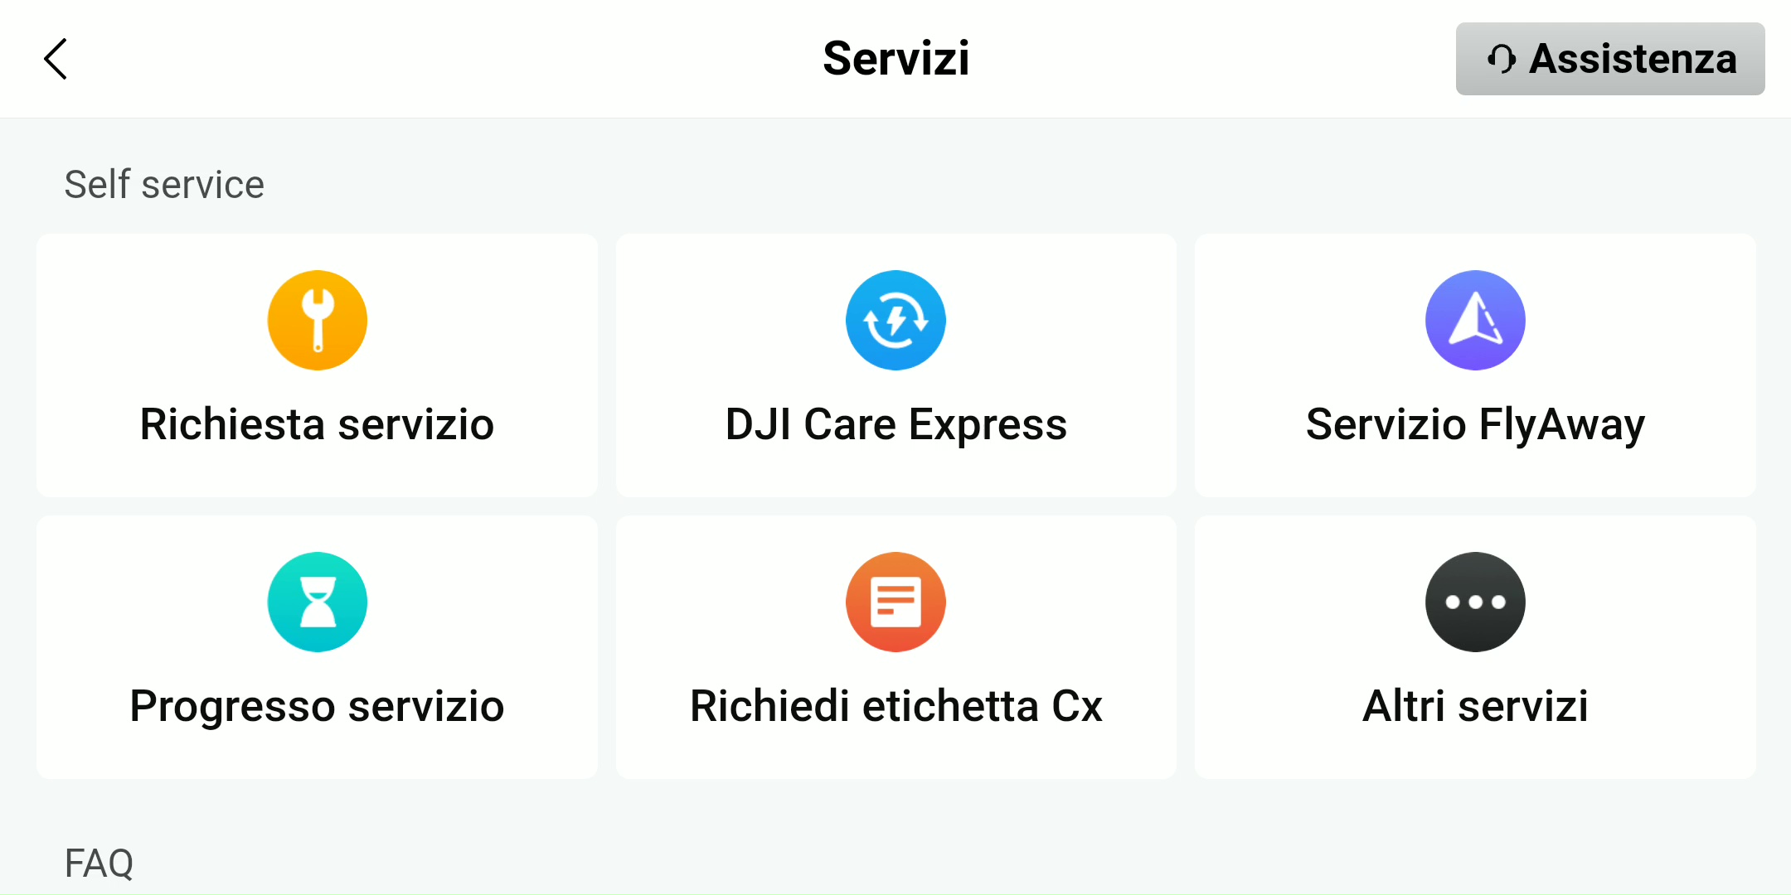Tap the dark three-dots more icon
This screenshot has height=895, width=1791.
(1475, 602)
